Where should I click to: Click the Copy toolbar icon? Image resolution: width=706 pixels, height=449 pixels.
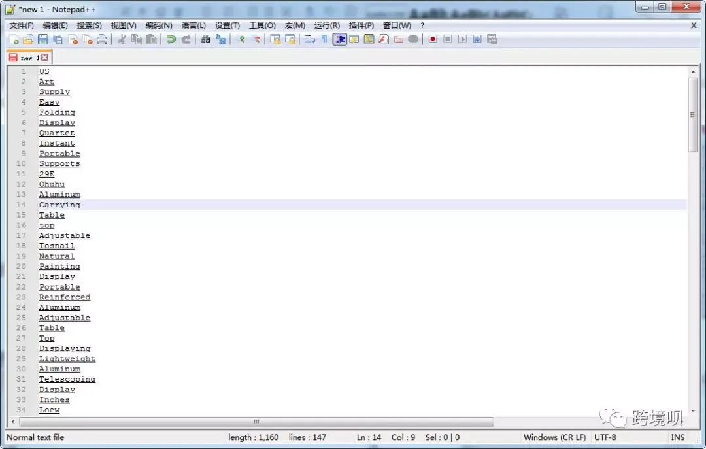click(x=137, y=40)
